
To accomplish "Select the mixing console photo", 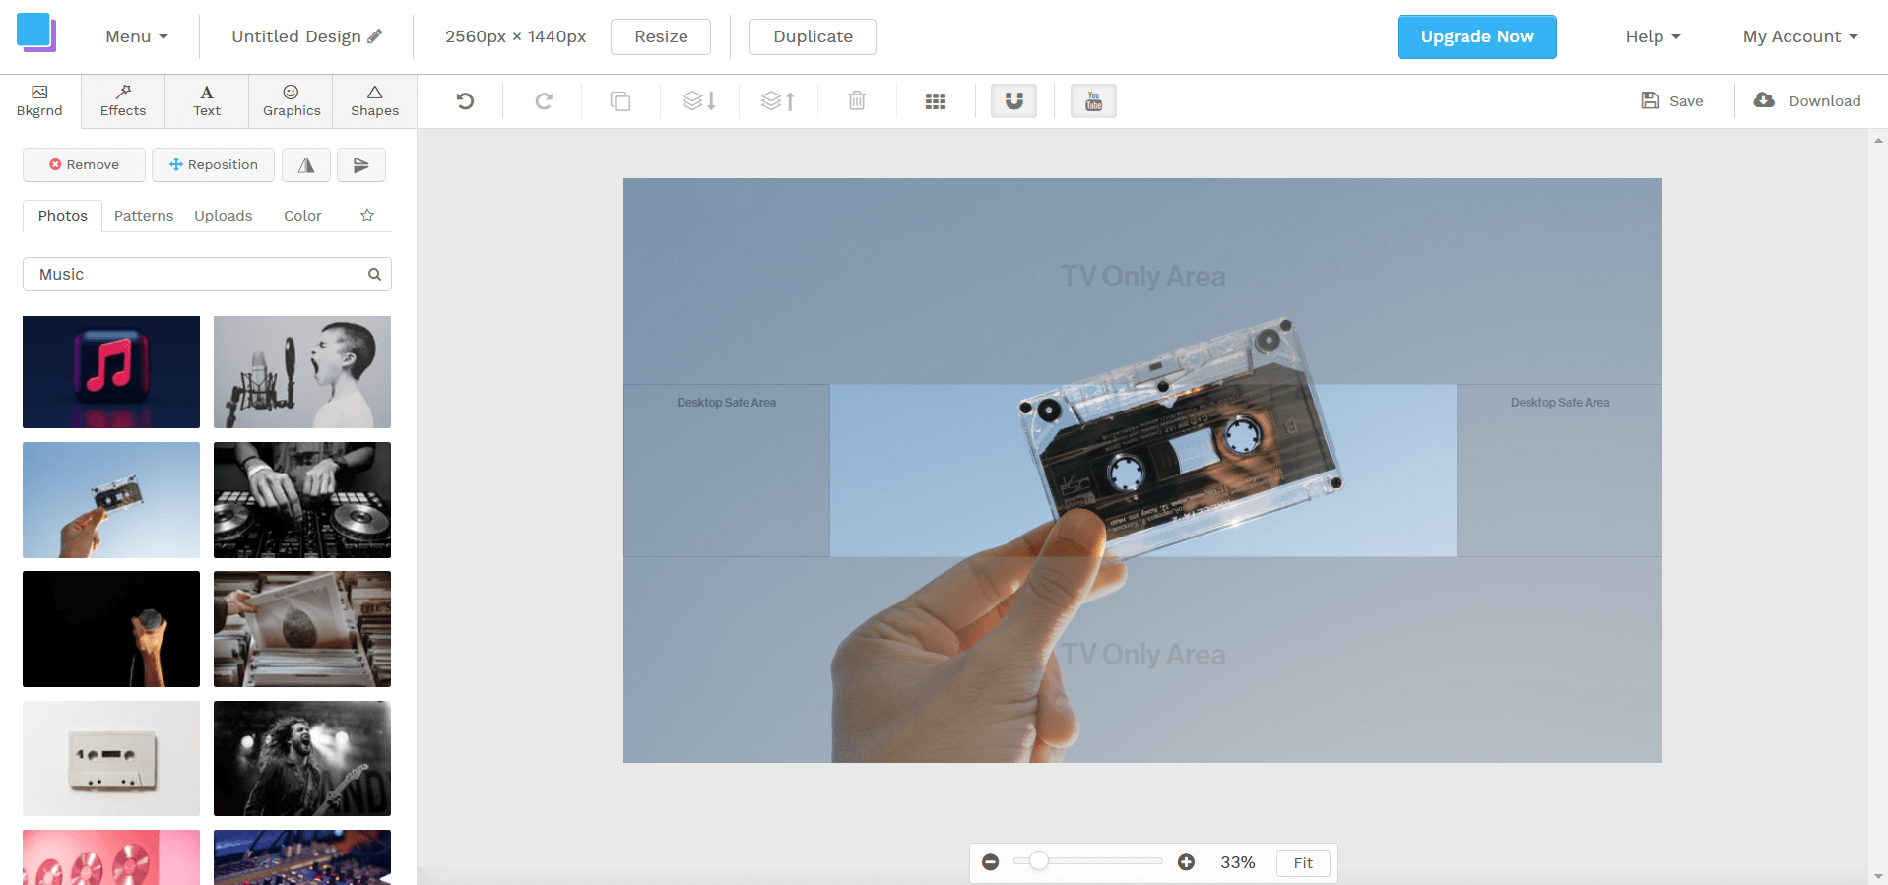I will tap(302, 857).
